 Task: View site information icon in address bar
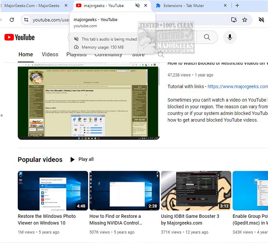click(x=26, y=20)
